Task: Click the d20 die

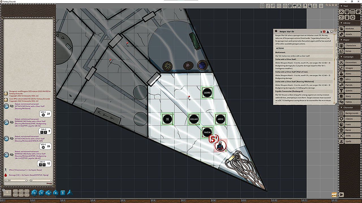Action: click(35, 193)
